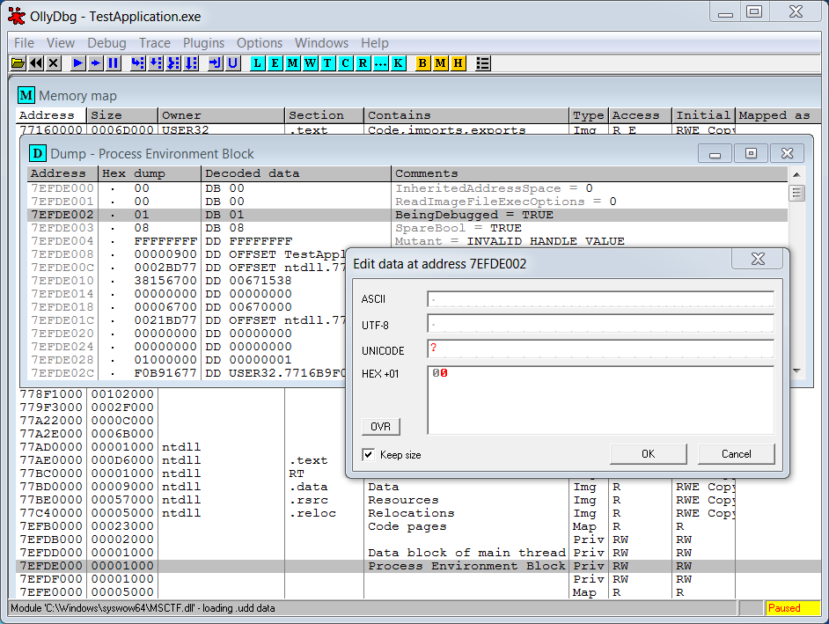Viewport: 829px width, 624px height.
Task: Toggle the OVR overwrite mode button
Action: coord(380,427)
